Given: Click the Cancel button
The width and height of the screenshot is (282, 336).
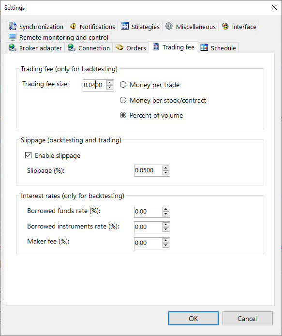Looking at the screenshot, I should point(247,319).
